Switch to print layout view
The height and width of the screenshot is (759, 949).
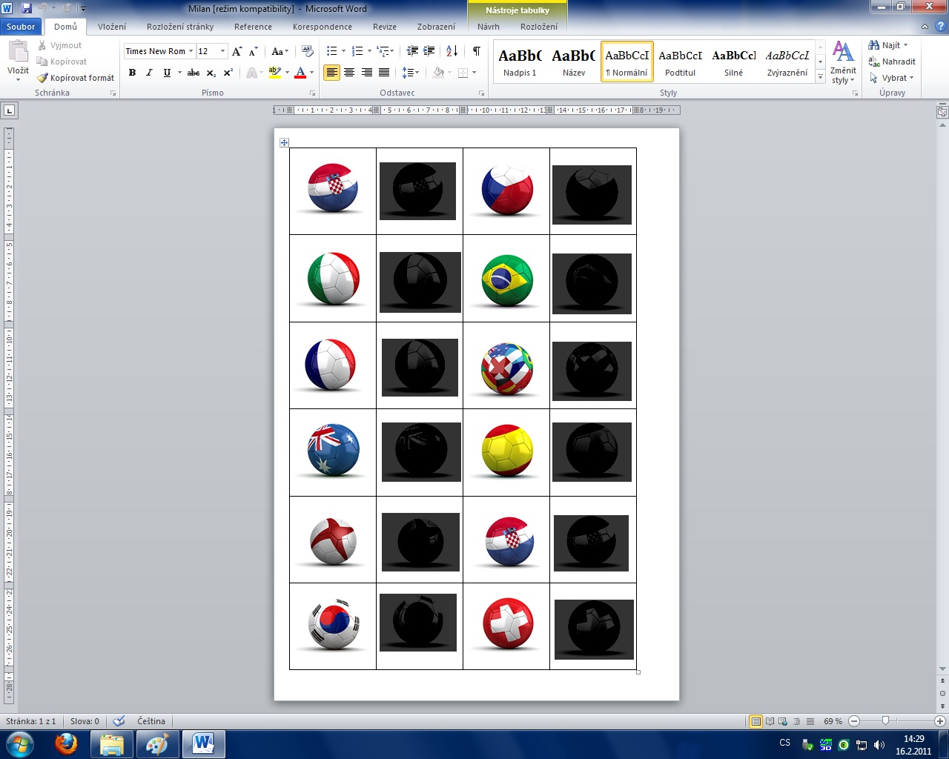pyautogui.click(x=755, y=721)
